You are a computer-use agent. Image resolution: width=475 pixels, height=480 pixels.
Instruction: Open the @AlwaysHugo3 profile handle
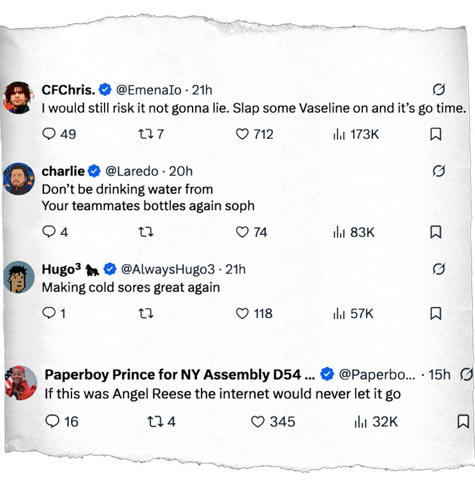pos(168,269)
